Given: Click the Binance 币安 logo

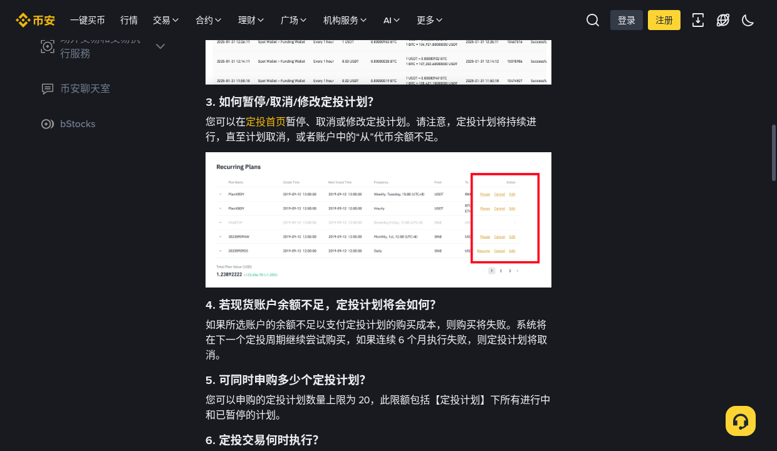Looking at the screenshot, I should pyautogui.click(x=35, y=20).
